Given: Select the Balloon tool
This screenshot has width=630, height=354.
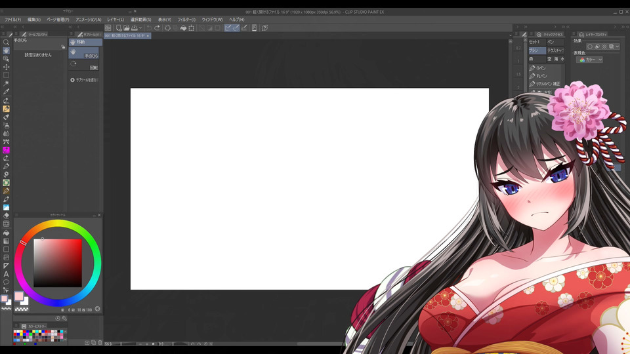Looking at the screenshot, I should 6,282.
